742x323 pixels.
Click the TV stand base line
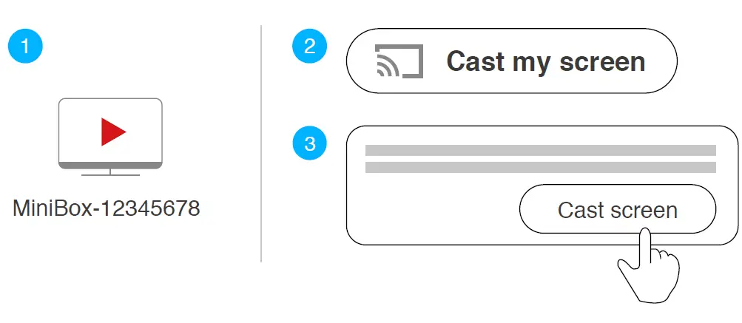[x=109, y=175]
